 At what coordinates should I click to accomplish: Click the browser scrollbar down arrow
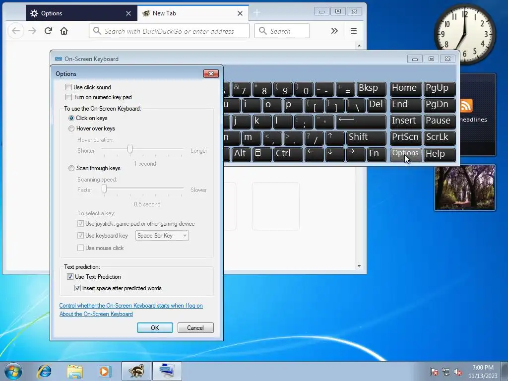click(359, 266)
